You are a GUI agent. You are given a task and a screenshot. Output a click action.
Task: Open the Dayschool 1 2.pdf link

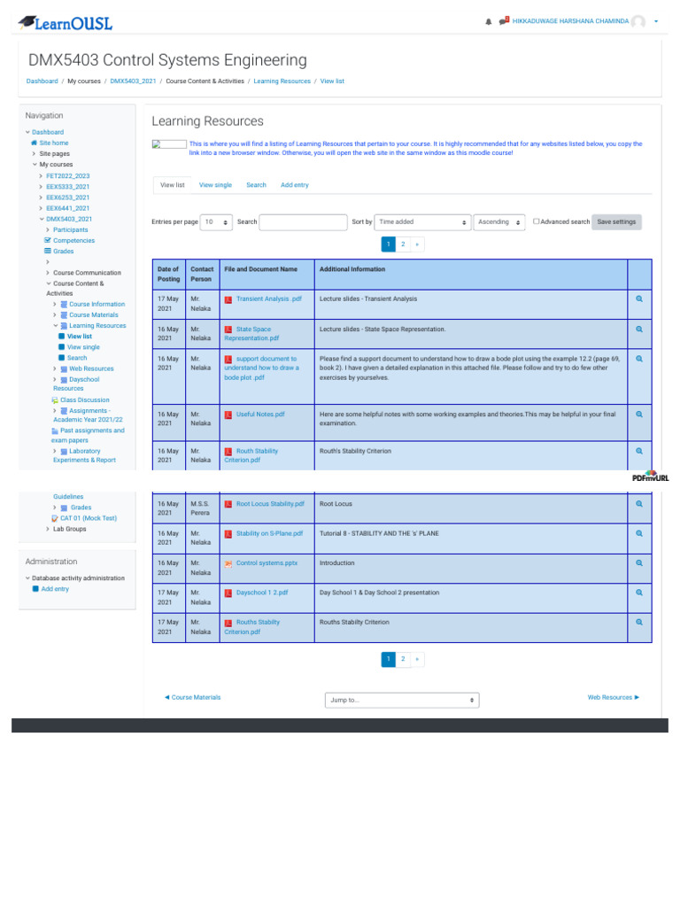click(262, 593)
